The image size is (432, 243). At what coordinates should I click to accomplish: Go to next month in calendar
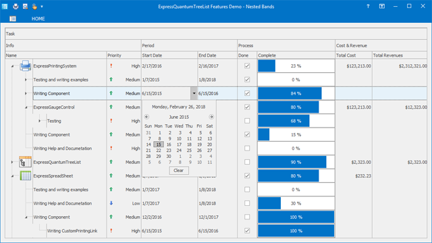coord(211,117)
